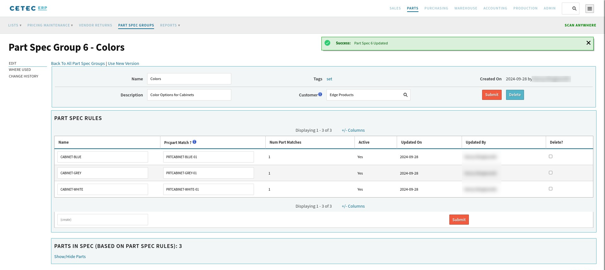Click the search magnifier icon in header
The height and width of the screenshot is (270, 605).
coord(574,9)
